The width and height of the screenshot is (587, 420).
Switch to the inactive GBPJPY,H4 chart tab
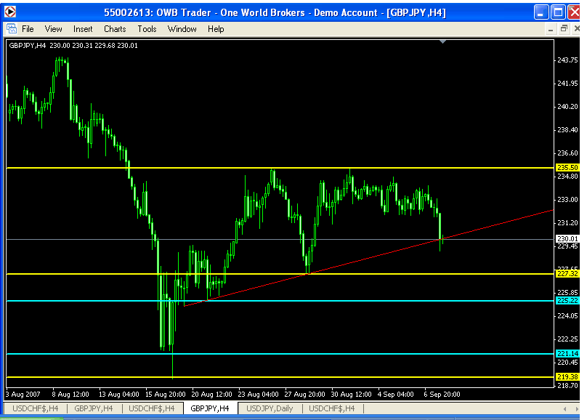point(94,408)
